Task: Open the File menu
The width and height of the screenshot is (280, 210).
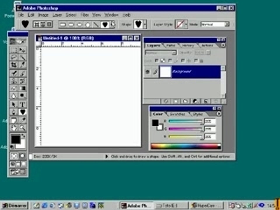Action: 21,15
